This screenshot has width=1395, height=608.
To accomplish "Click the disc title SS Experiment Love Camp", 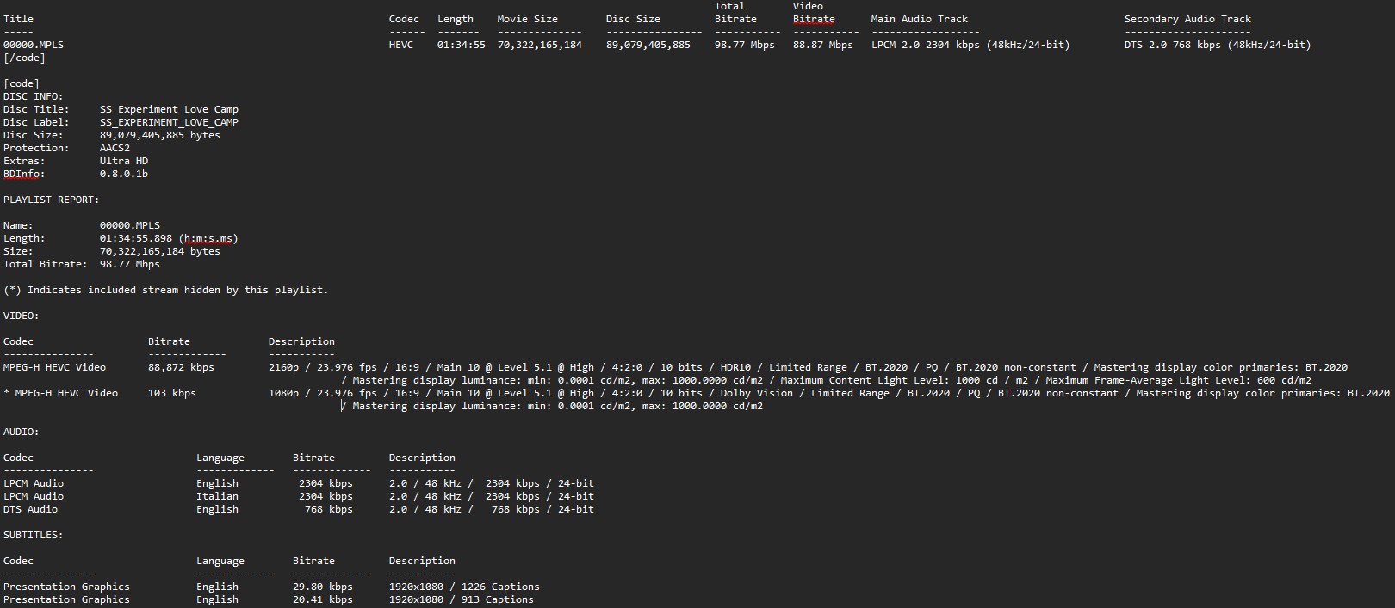I will click(x=169, y=109).
